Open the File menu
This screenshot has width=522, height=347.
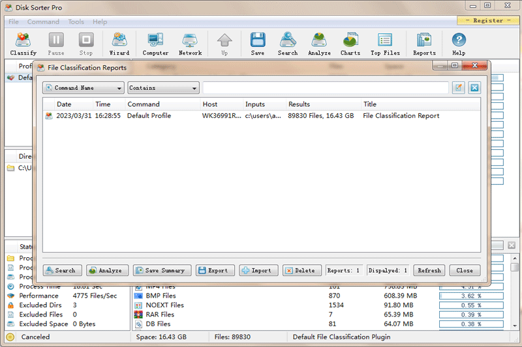(14, 21)
